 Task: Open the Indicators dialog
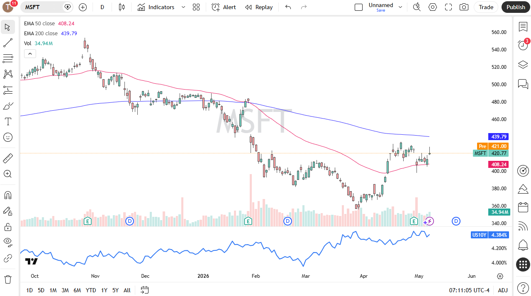[x=156, y=7]
